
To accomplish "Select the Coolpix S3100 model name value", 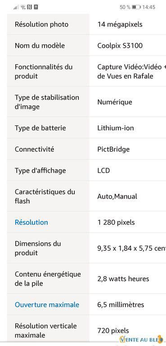I will click(120, 46).
